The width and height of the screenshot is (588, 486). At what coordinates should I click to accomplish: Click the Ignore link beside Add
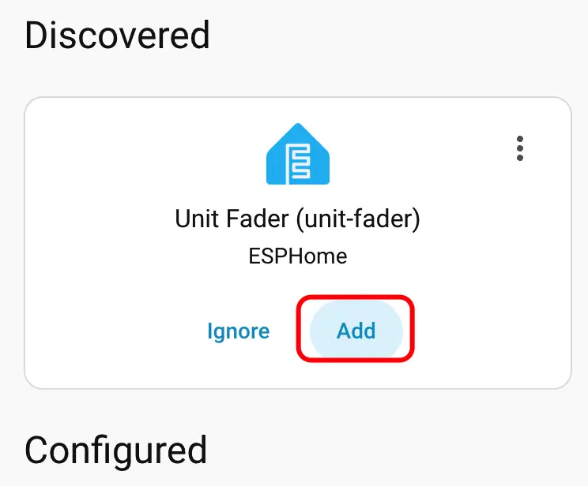click(x=238, y=331)
